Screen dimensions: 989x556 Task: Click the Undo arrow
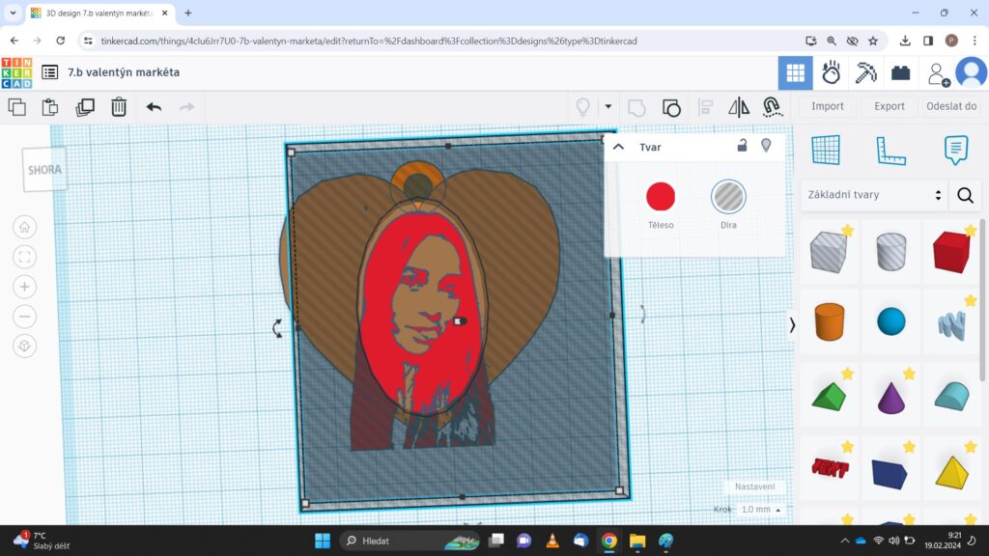coord(154,107)
